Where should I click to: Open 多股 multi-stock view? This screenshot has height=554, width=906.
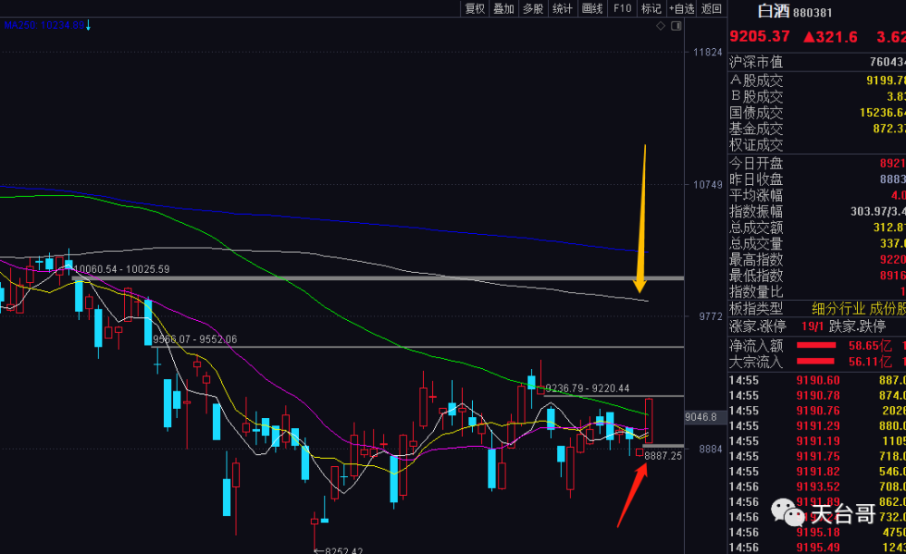[x=534, y=9]
